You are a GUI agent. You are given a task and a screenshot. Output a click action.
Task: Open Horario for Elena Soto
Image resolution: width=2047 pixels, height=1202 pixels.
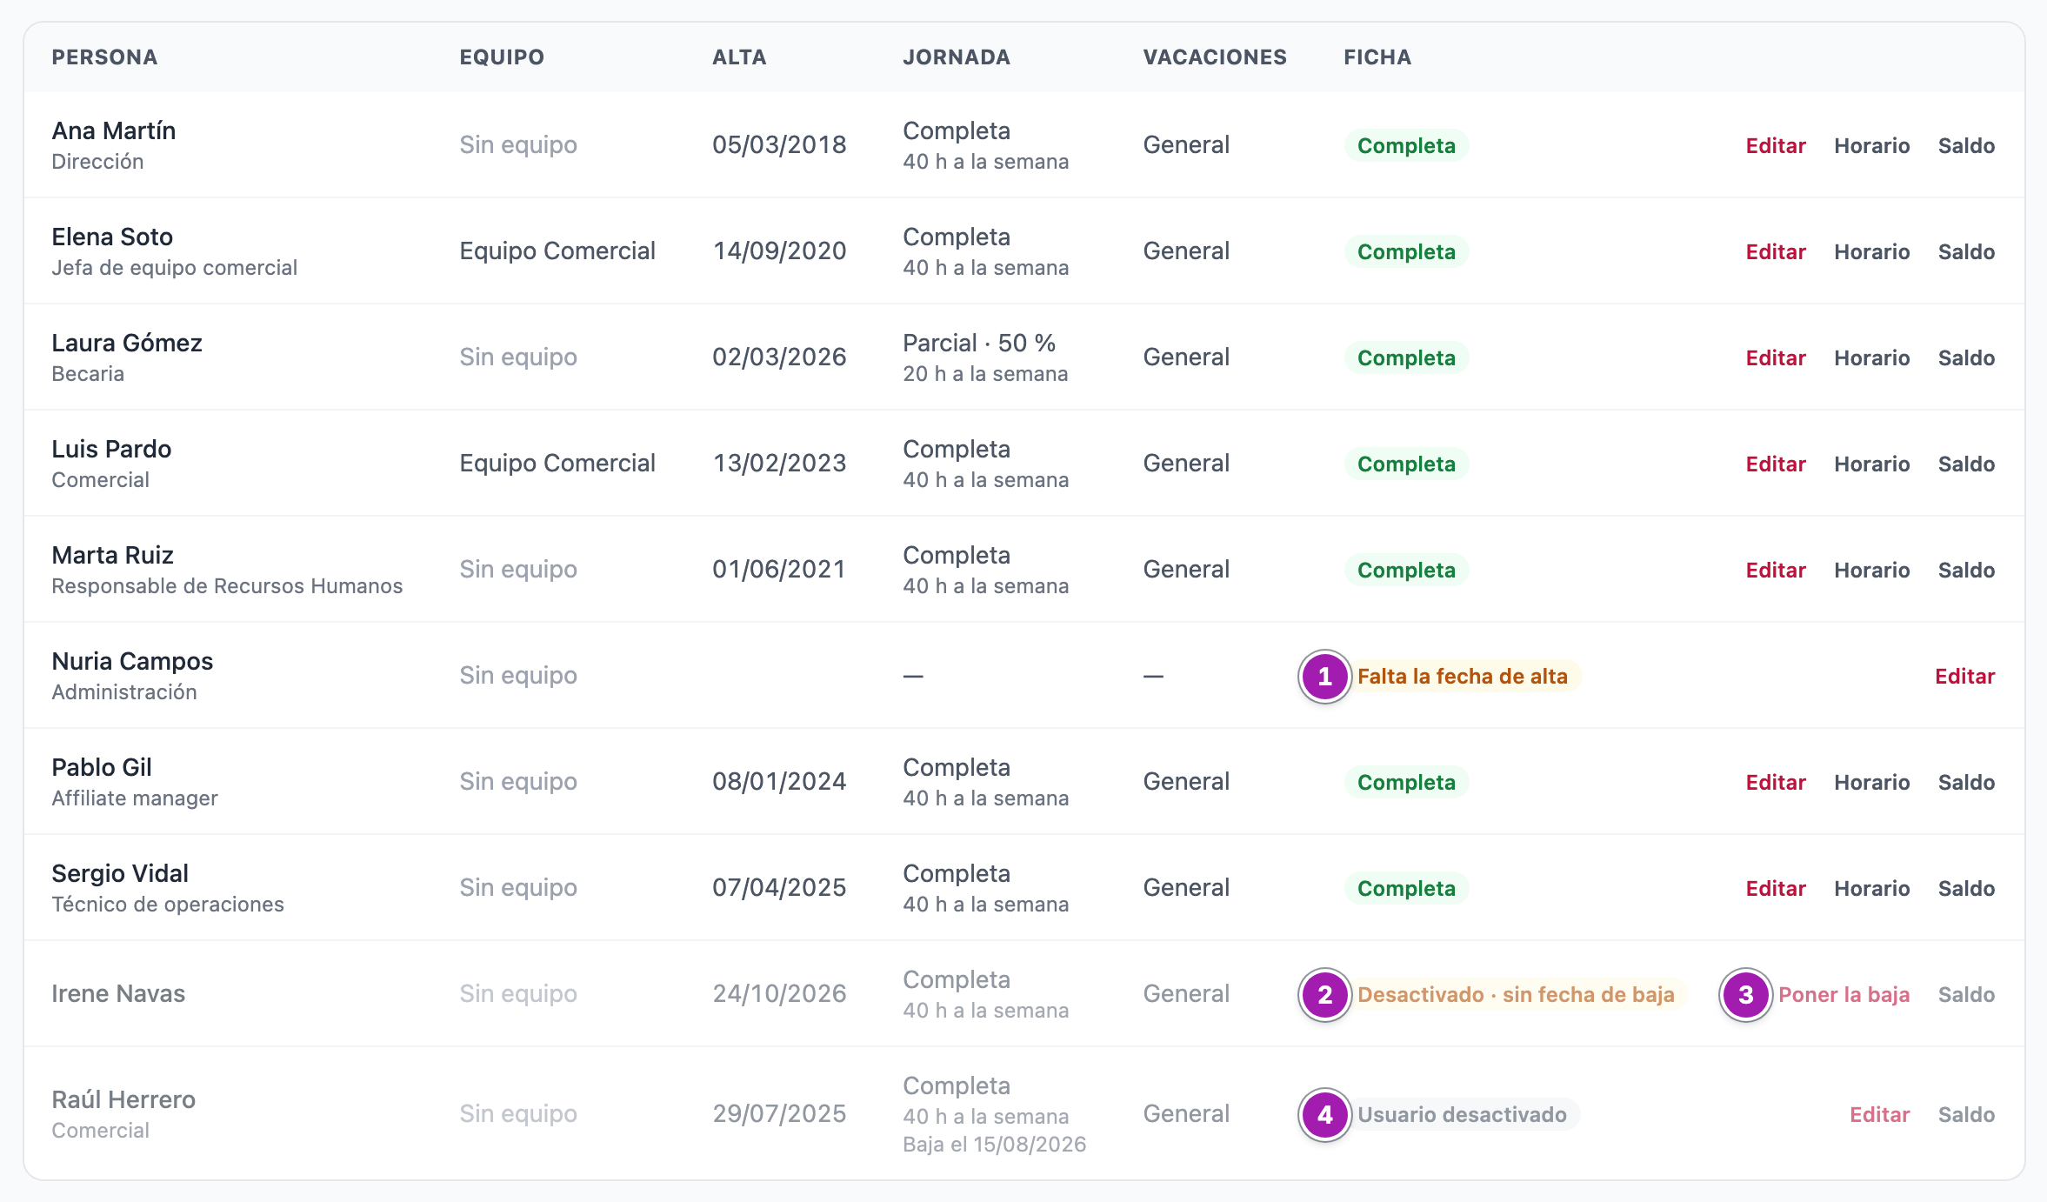click(1871, 251)
